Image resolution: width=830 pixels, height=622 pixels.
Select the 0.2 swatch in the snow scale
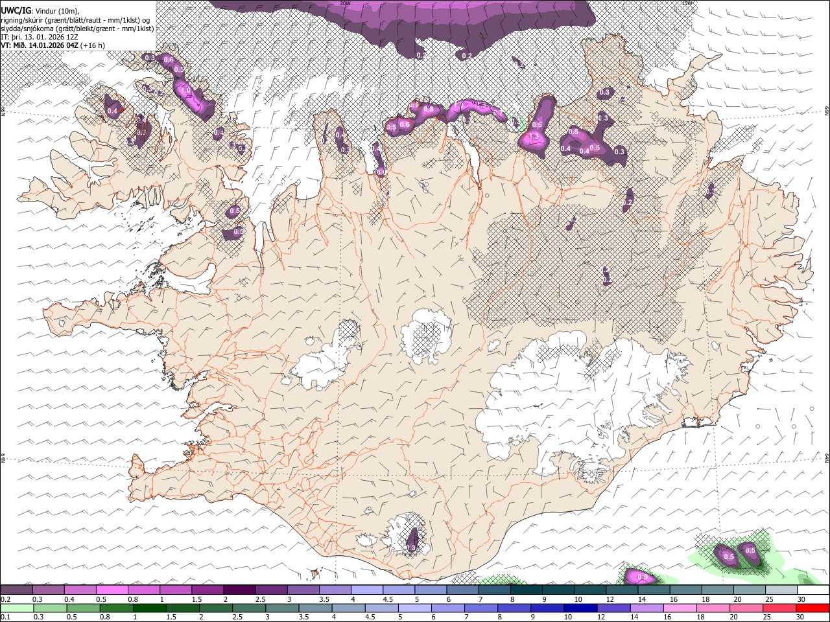click(x=16, y=590)
